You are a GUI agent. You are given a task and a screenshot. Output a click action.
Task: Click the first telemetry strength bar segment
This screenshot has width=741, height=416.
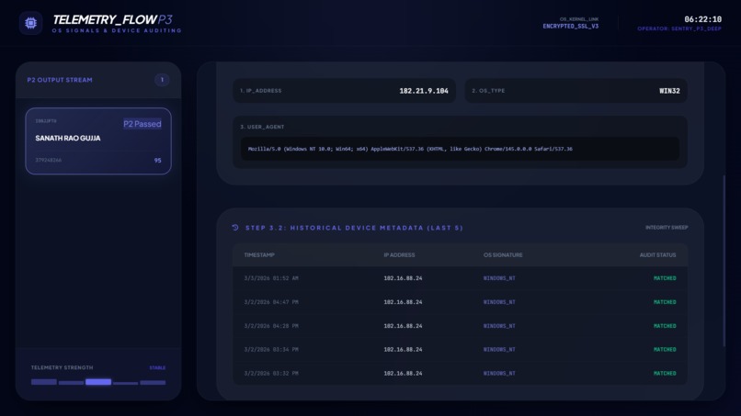[44, 382]
